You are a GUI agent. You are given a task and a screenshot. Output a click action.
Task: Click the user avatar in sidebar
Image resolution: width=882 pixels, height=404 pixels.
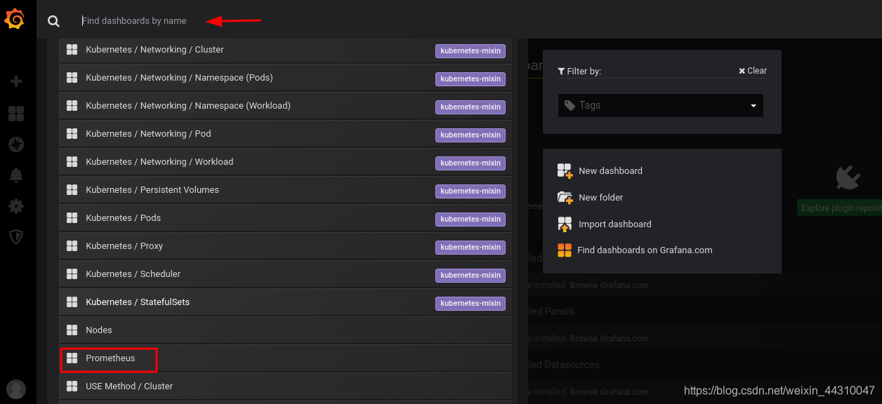click(15, 389)
